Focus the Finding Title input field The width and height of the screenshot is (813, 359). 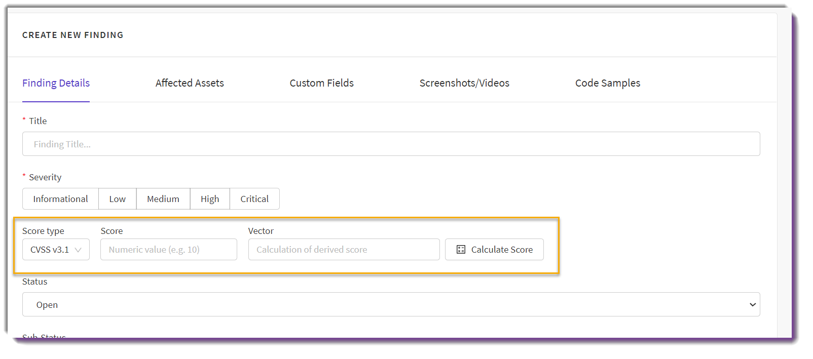click(x=391, y=144)
